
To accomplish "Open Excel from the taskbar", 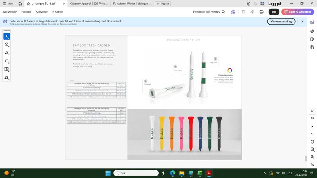I will 200,173.
